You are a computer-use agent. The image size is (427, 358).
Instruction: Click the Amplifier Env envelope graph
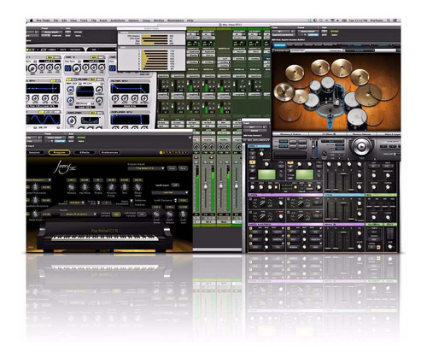(x=130, y=120)
